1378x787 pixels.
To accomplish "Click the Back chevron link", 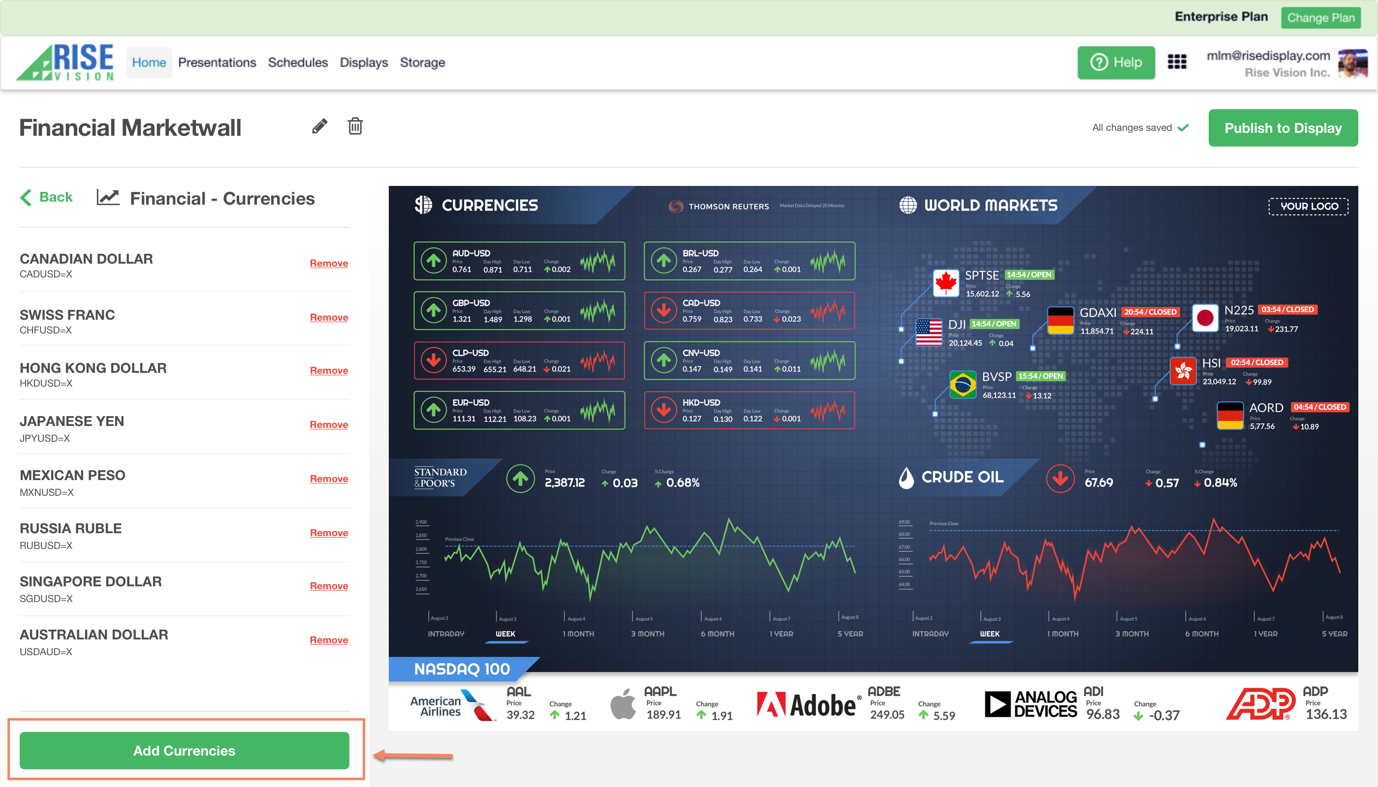I will [47, 197].
